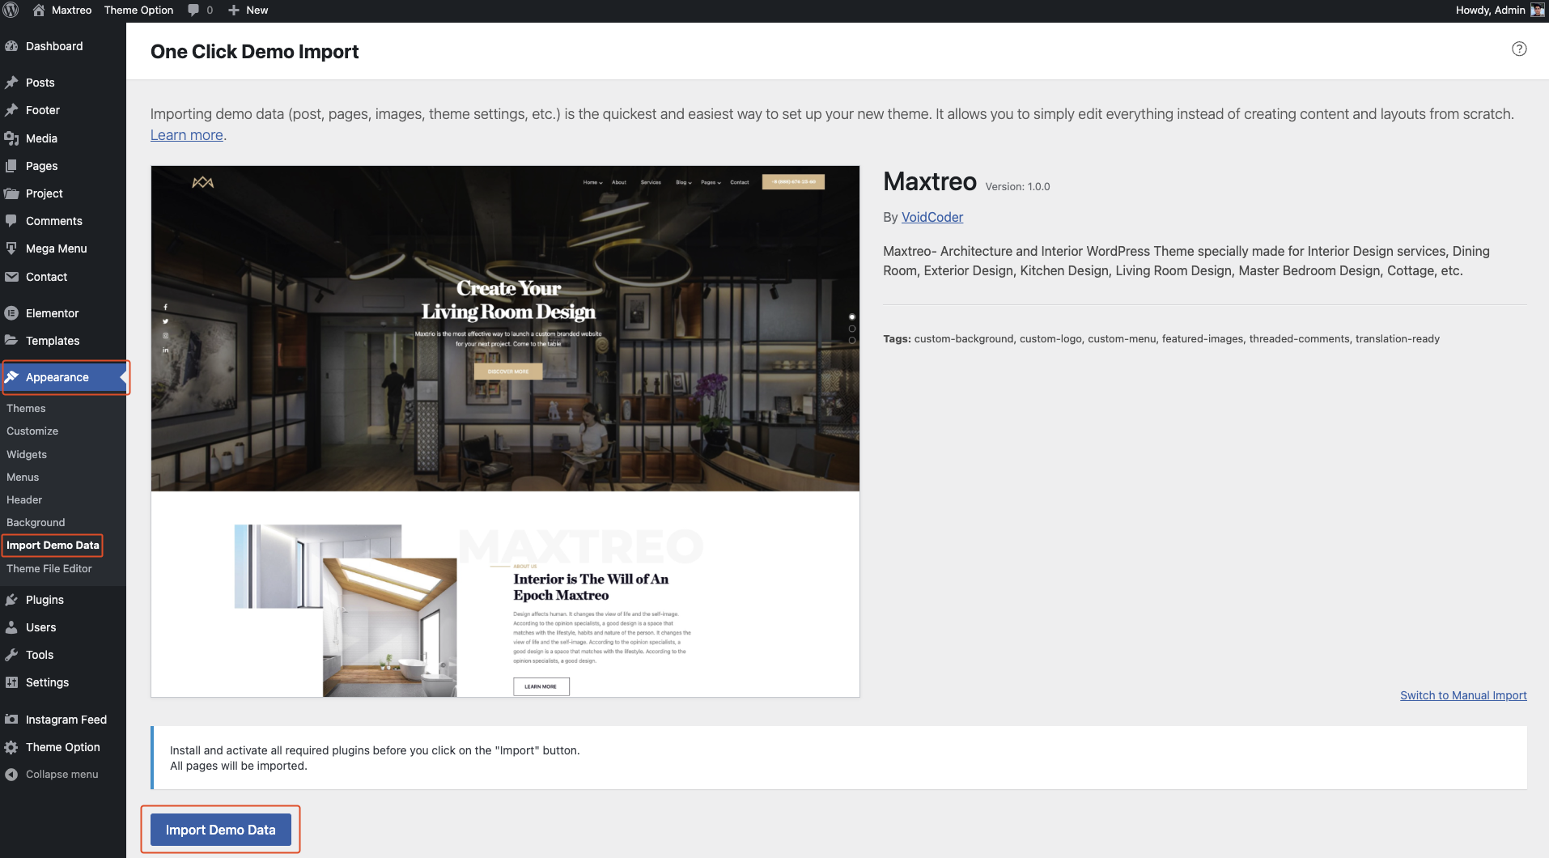Click the Users person icon
This screenshot has height=858, width=1549.
11,627
